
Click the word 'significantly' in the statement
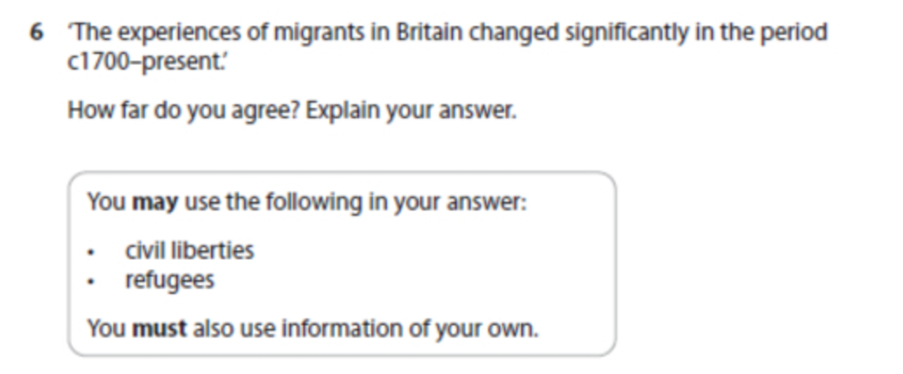pyautogui.click(x=626, y=33)
